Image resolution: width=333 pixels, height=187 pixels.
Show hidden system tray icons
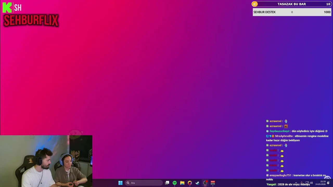(x=296, y=183)
